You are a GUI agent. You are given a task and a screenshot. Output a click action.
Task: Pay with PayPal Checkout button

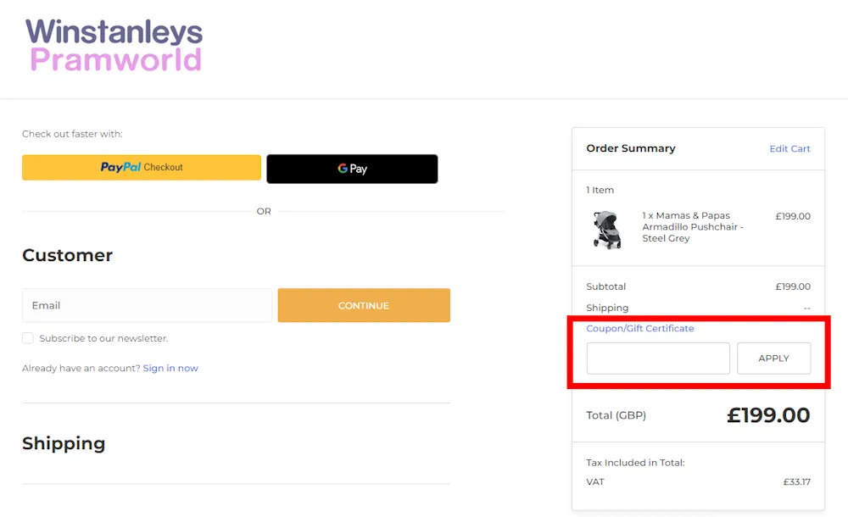141,168
